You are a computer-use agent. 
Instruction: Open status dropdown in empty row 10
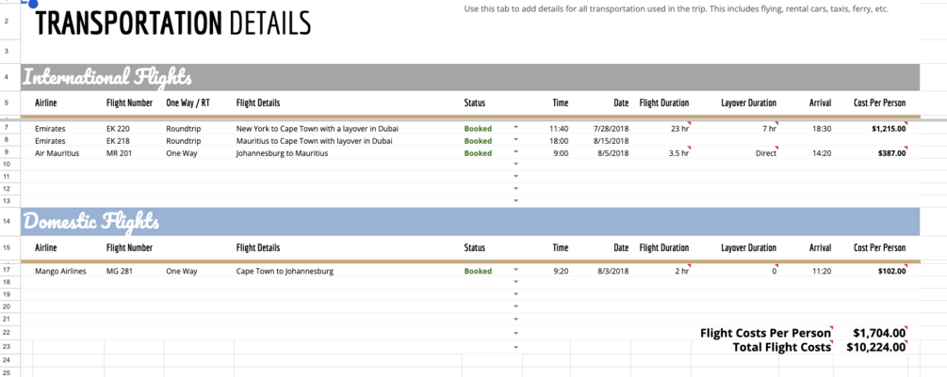(515, 164)
